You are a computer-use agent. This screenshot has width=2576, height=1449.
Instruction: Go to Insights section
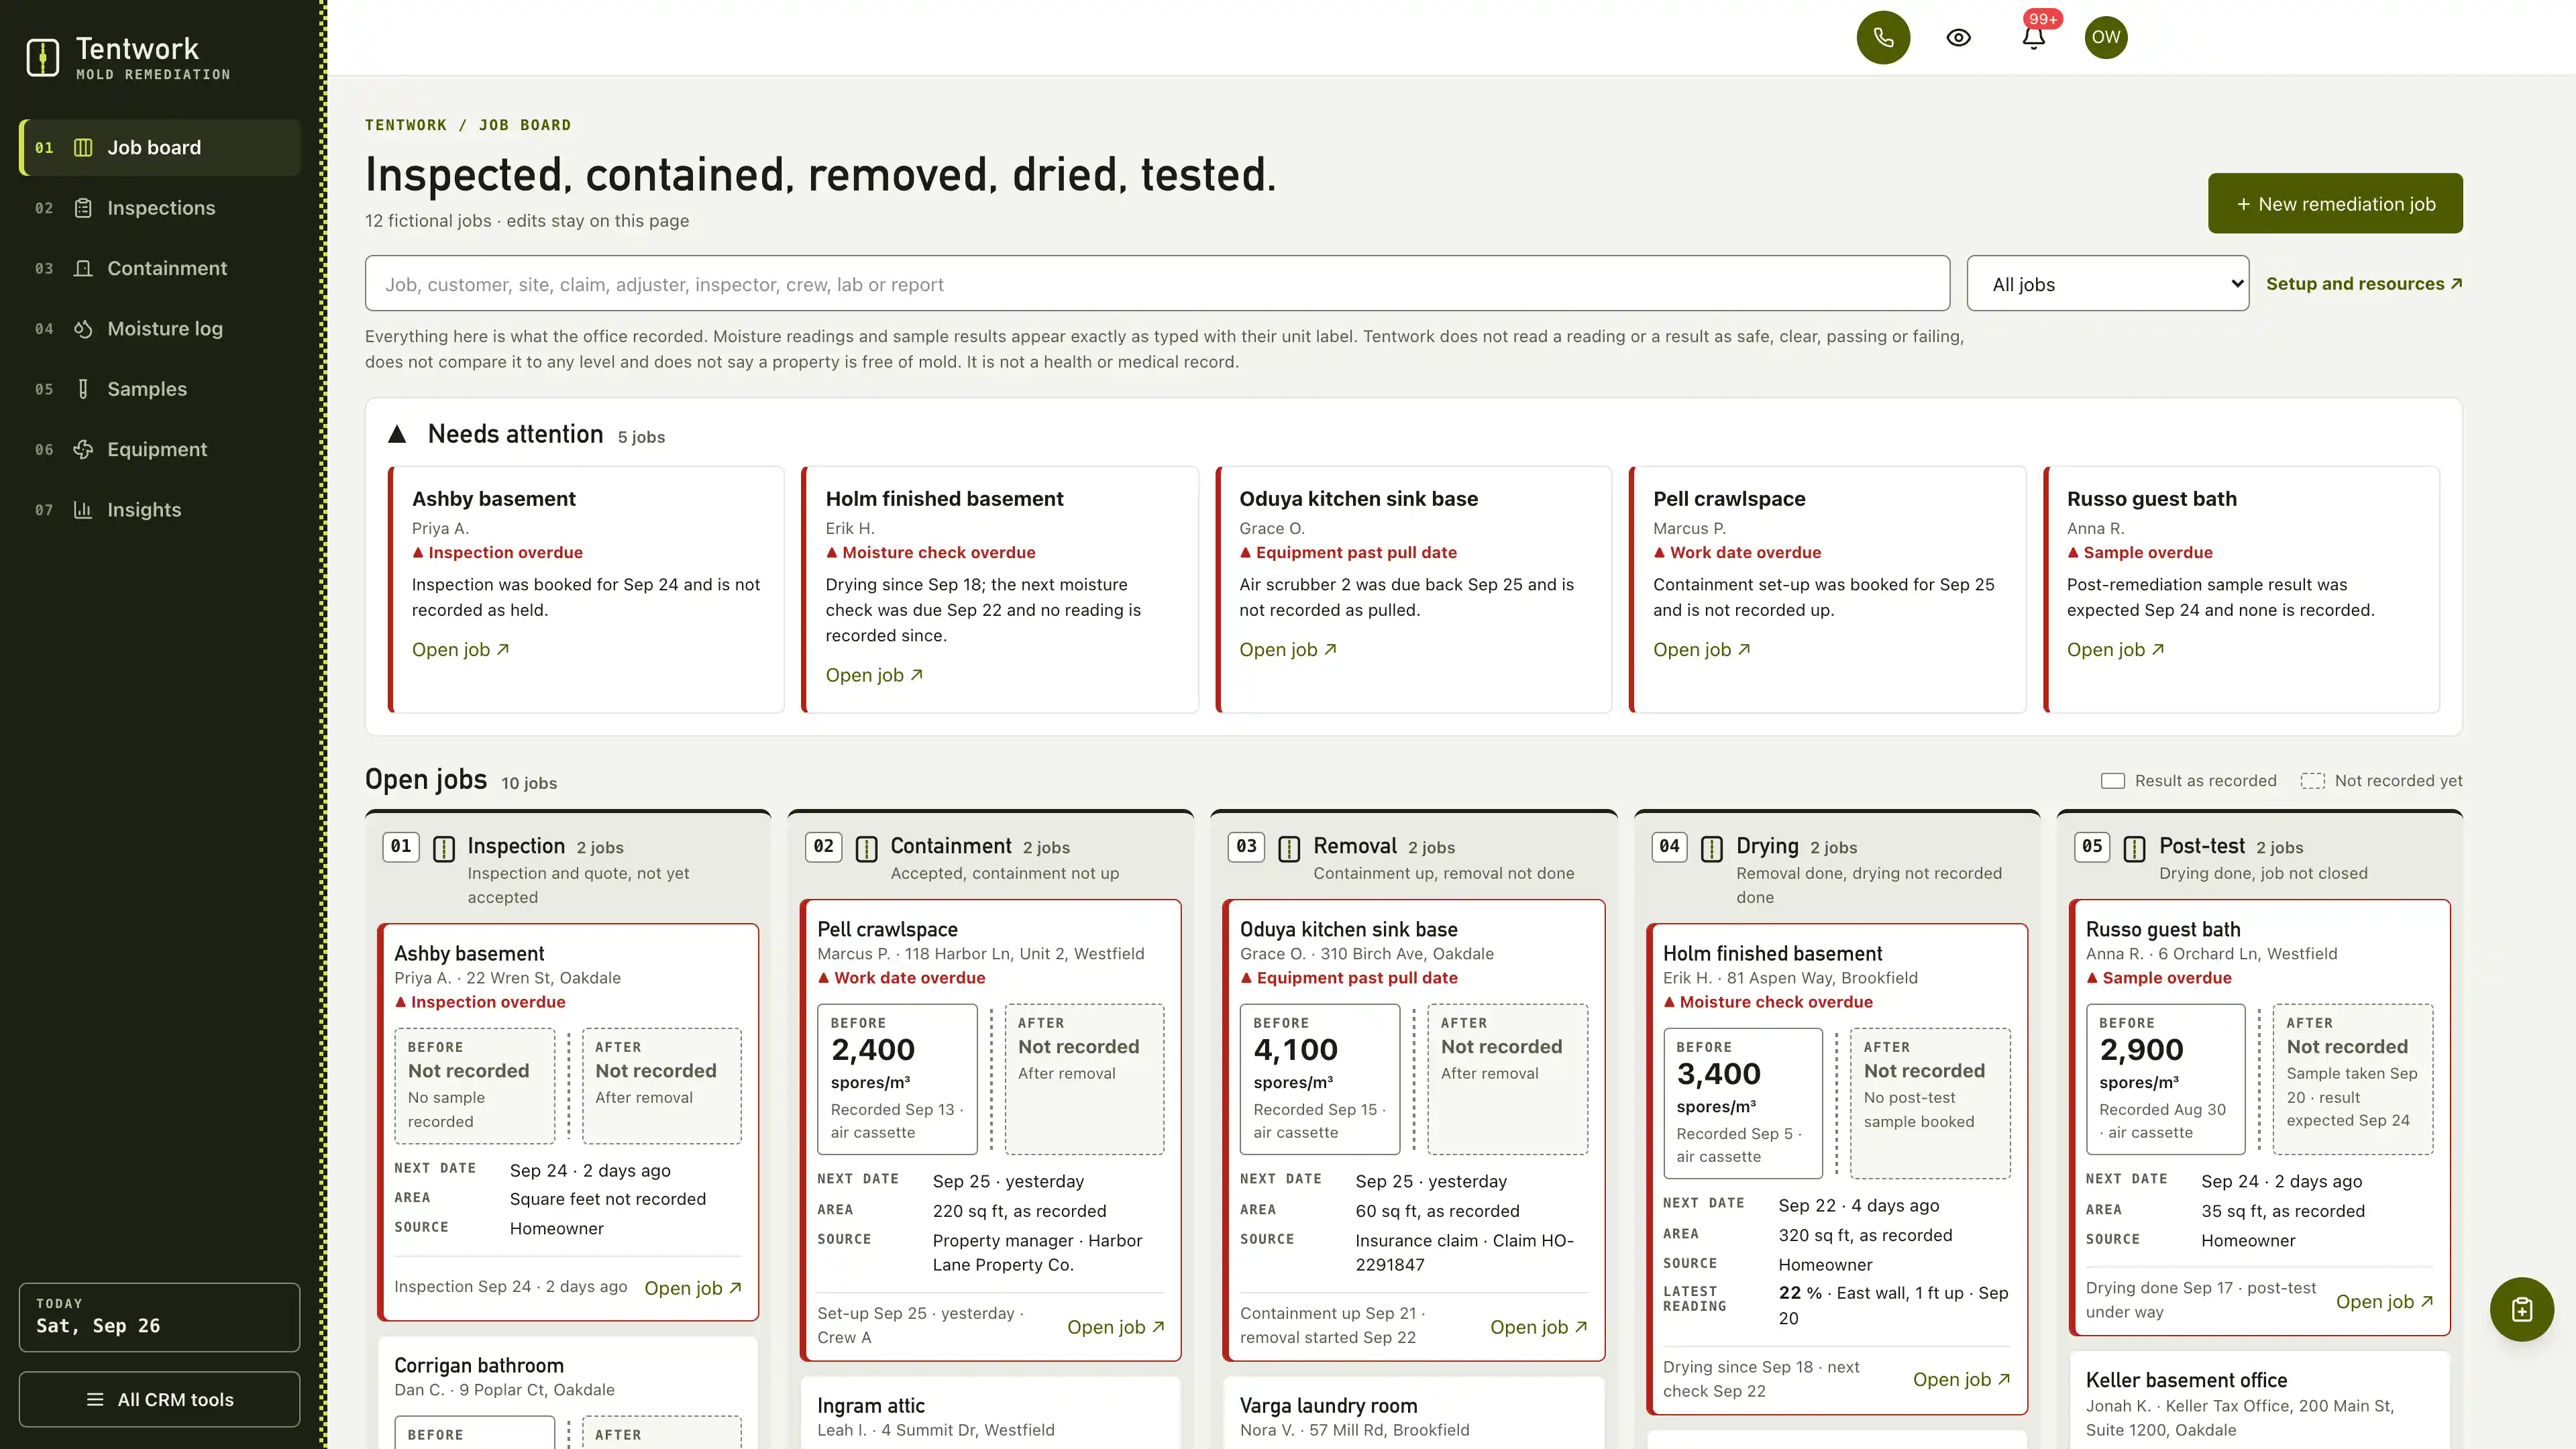coord(160,510)
